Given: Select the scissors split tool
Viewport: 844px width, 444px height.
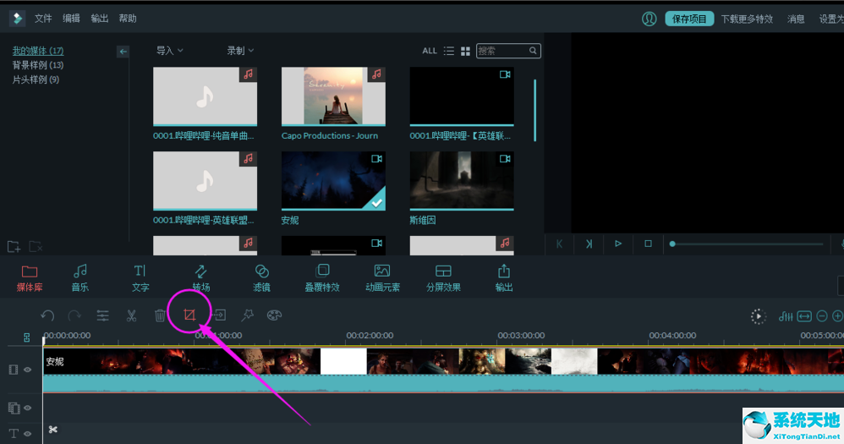Looking at the screenshot, I should (x=131, y=315).
